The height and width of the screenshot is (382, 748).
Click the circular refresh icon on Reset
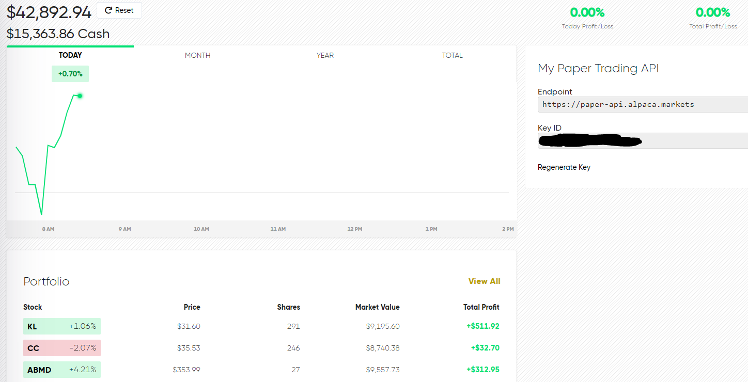pyautogui.click(x=107, y=10)
